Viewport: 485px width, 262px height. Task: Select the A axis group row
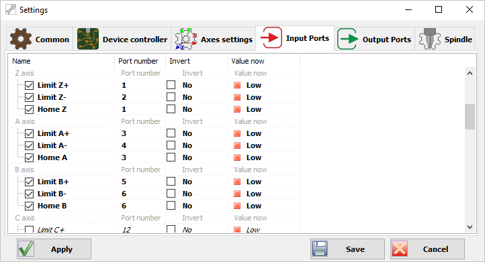(x=154, y=121)
